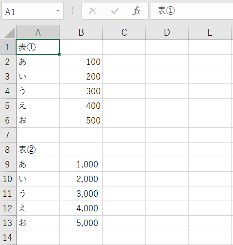Click the Enter checkmark icon in formula bar

pyautogui.click(x=115, y=11)
